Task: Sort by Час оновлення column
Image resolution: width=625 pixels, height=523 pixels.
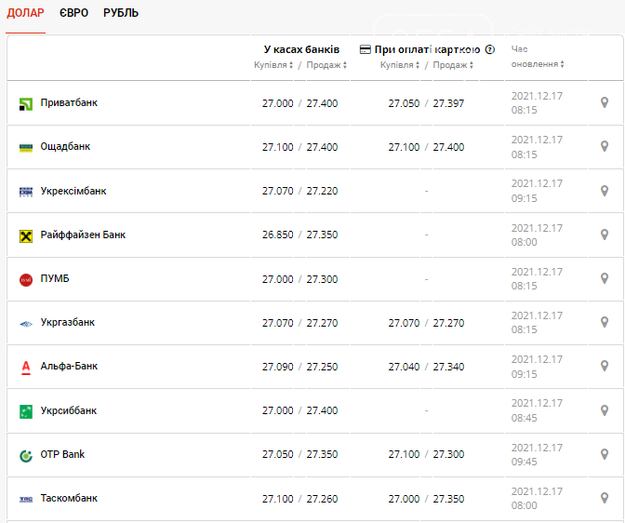Action: (x=538, y=64)
